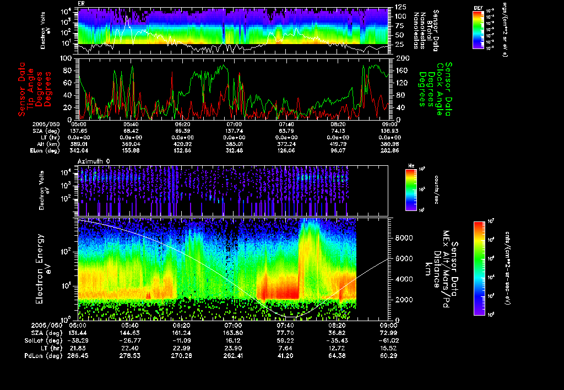Click the ELon value 155.88

coord(131,151)
